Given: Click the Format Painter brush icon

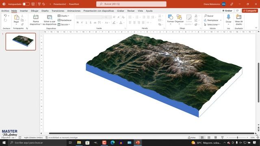Looking at the screenshot, I should [x=22, y=24].
